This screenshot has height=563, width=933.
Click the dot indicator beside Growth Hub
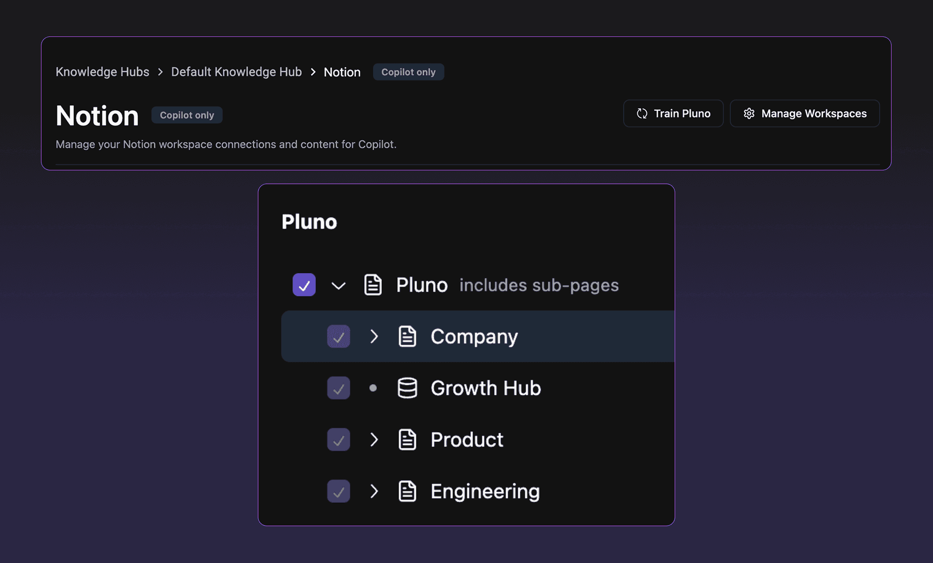coord(374,388)
